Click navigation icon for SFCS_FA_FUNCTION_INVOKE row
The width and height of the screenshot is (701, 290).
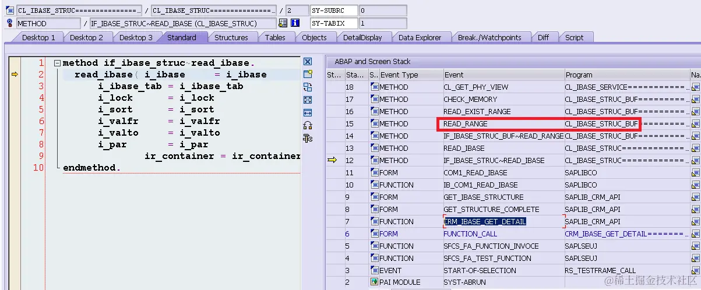pos(696,246)
